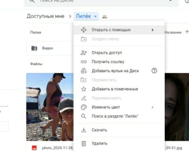This screenshot has width=189, height=151.
Task: Select 'Поиск в разделе "Лилёк"' entry
Action: coord(119,116)
